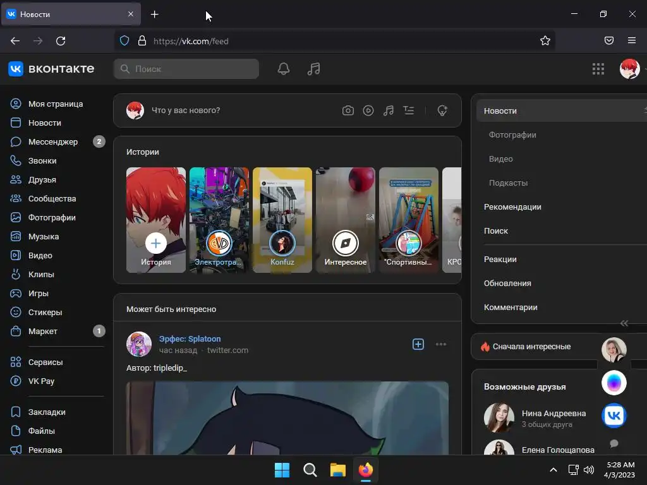The width and height of the screenshot is (647, 485).
Task: Attach video with play icon in post box
Action: click(368, 111)
